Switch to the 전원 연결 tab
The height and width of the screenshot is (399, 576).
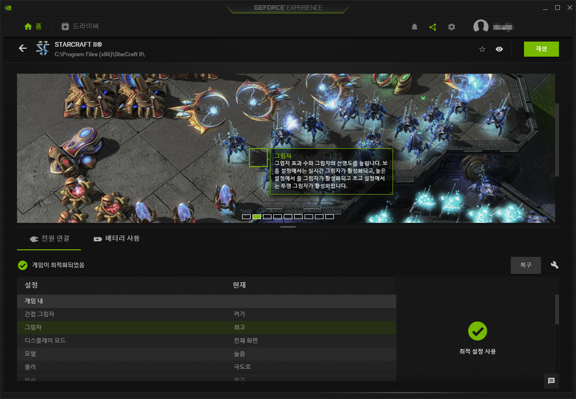(x=49, y=239)
